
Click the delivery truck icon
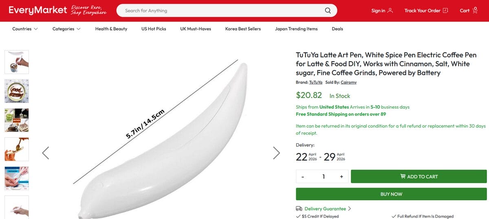point(299,208)
